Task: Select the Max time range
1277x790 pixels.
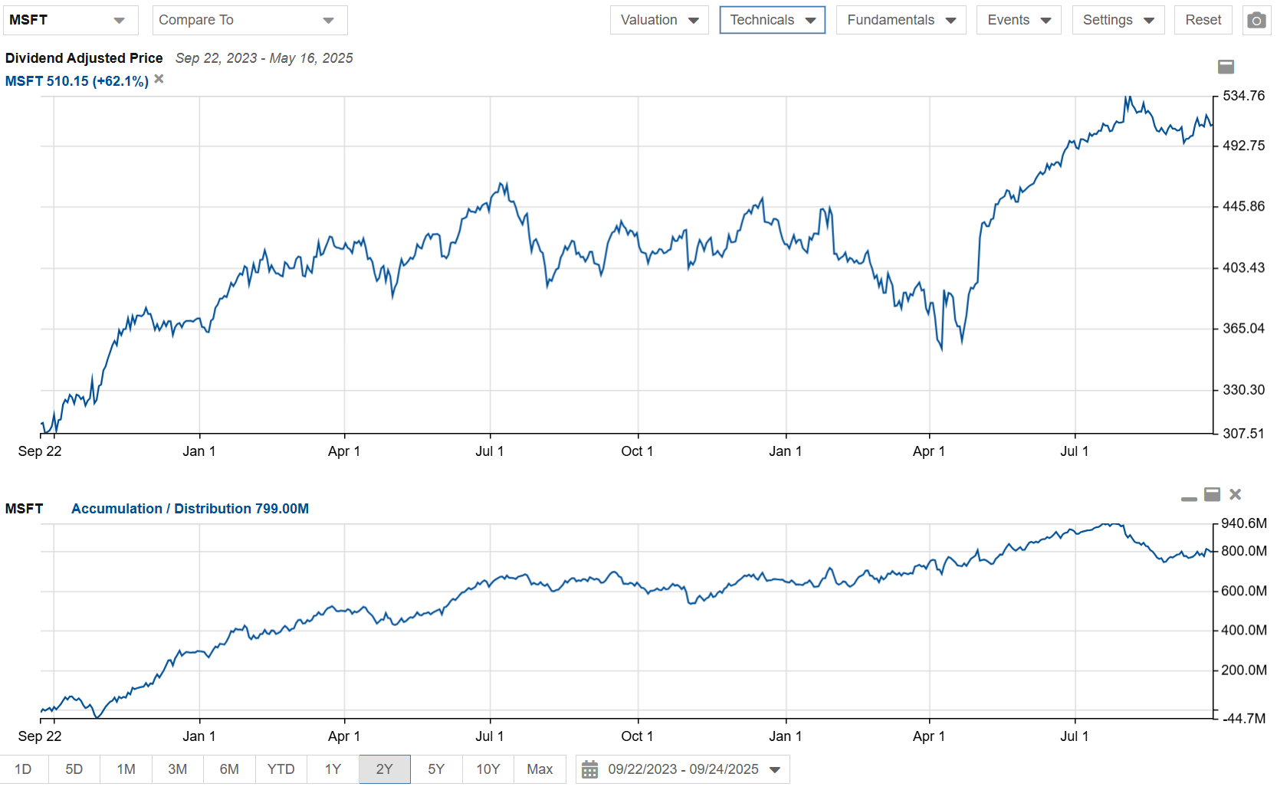Action: (540, 769)
